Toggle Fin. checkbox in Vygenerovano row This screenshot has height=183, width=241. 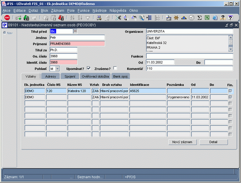(230, 97)
